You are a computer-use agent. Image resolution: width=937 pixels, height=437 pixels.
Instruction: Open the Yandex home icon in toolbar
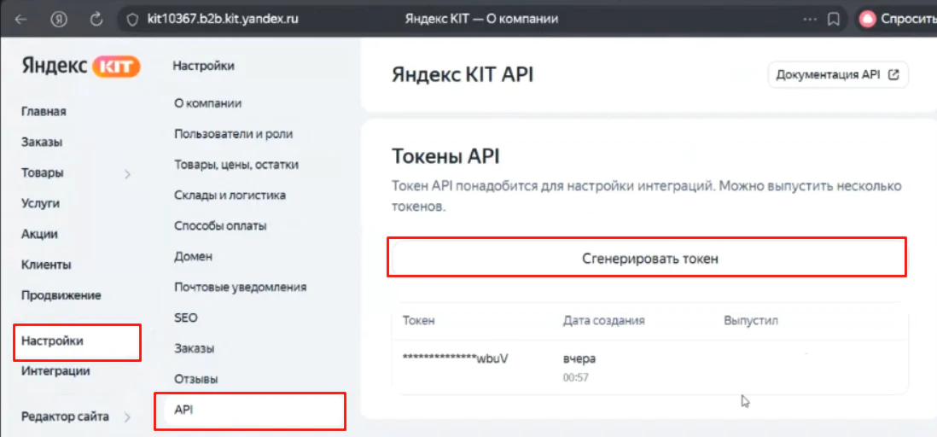pyautogui.click(x=59, y=19)
